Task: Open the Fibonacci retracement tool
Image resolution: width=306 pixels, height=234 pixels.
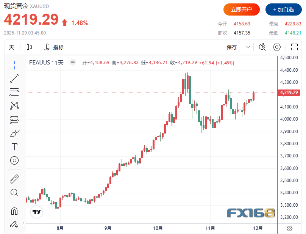Action: 14,92
